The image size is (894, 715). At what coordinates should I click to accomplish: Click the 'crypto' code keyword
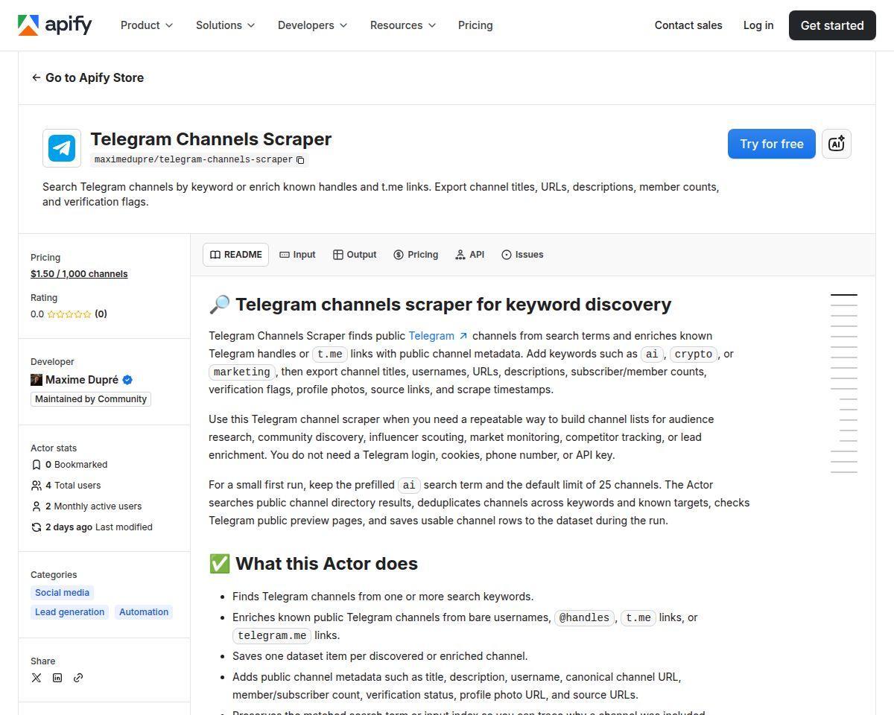(x=694, y=355)
